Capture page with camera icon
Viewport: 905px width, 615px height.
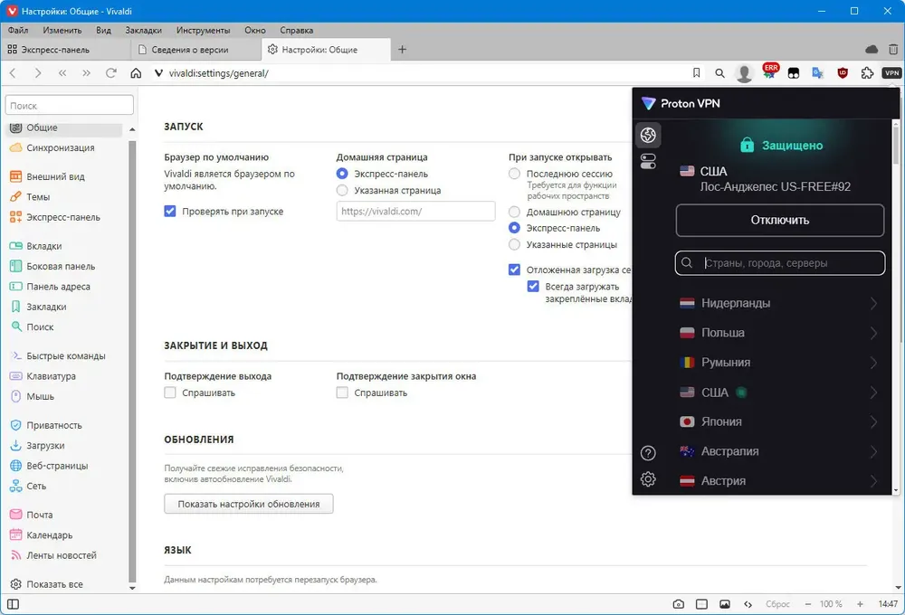pos(678,603)
